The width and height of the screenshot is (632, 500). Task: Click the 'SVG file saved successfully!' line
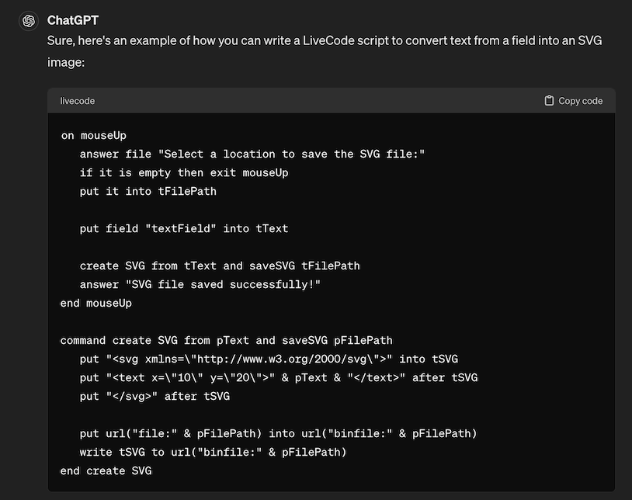[200, 284]
